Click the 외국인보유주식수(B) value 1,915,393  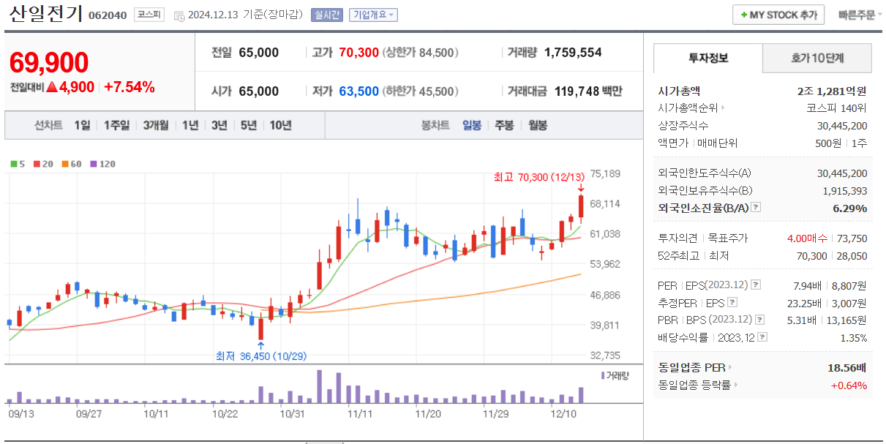(845, 190)
